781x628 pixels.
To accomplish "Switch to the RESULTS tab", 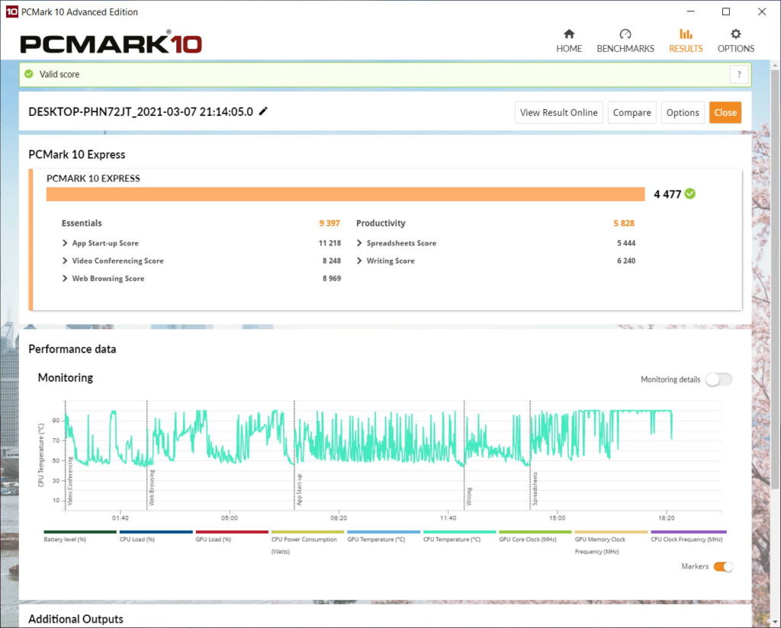I will [686, 41].
